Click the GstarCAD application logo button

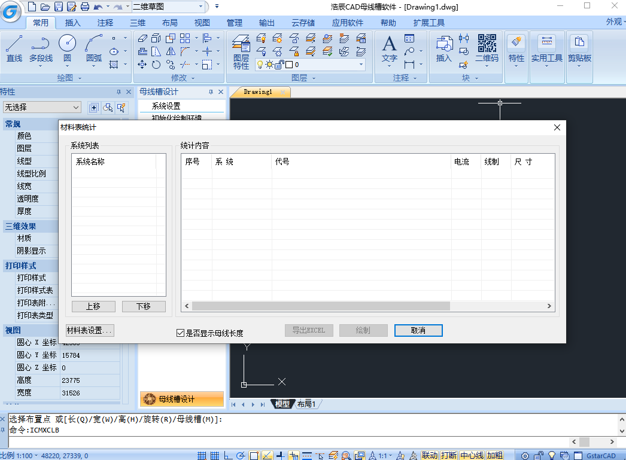pyautogui.click(x=10, y=11)
